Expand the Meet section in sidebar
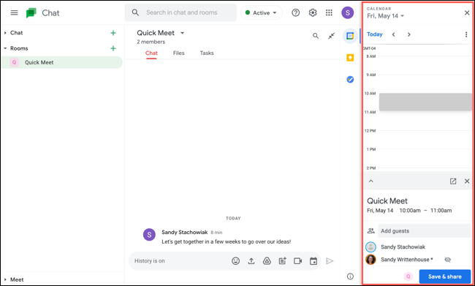475x286 pixels. [5, 279]
